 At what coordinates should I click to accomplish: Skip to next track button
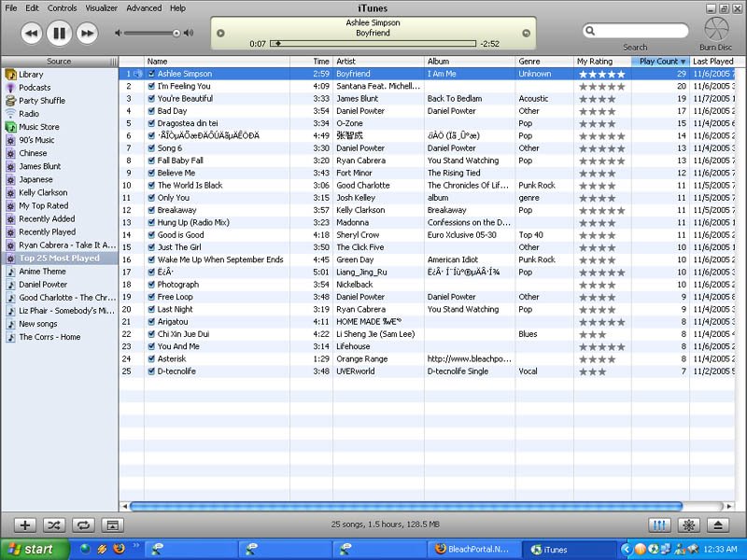pyautogui.click(x=87, y=34)
